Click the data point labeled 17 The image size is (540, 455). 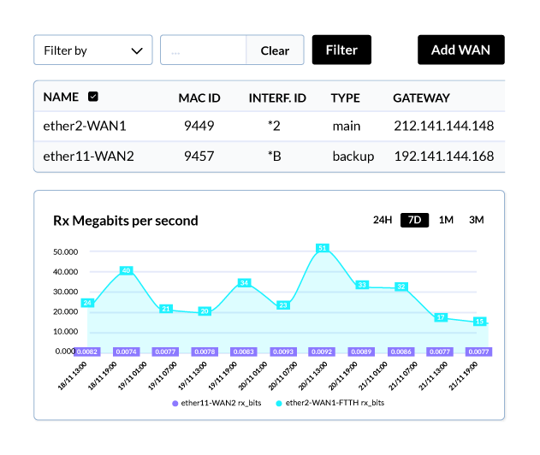pyautogui.click(x=441, y=317)
